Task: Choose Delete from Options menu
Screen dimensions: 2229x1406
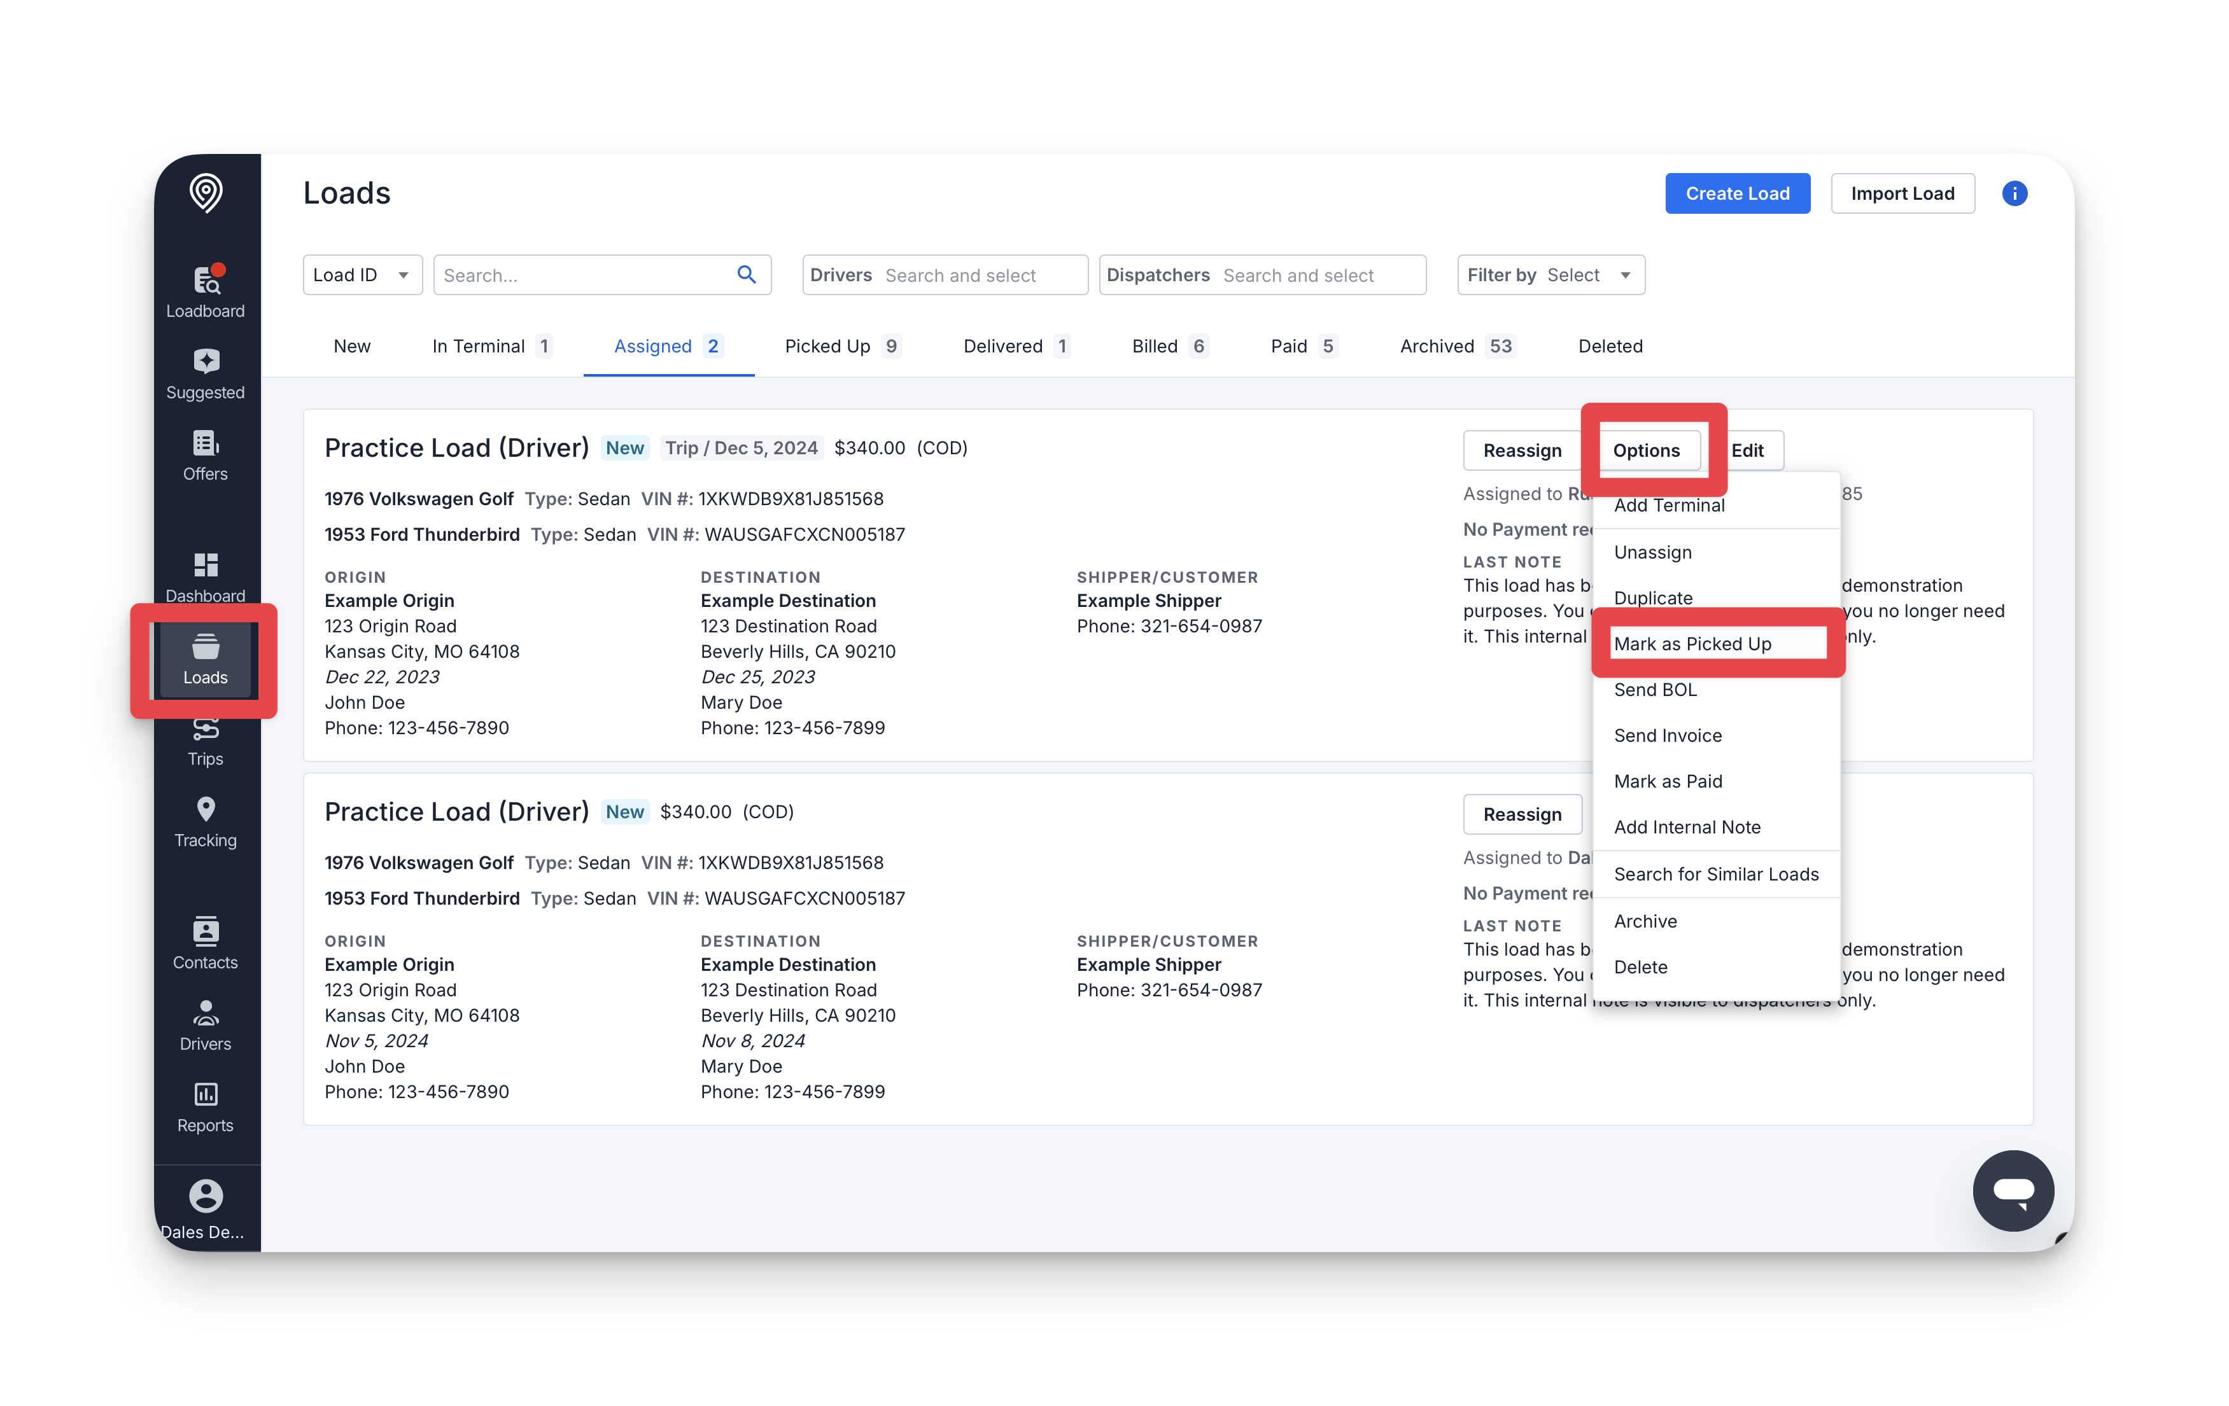Action: tap(1716, 966)
